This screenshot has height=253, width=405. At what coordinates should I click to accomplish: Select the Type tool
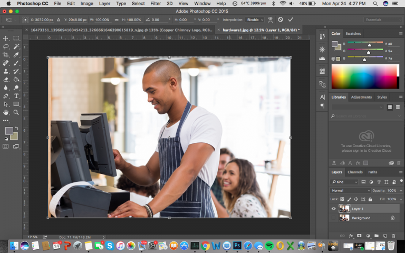point(16,96)
